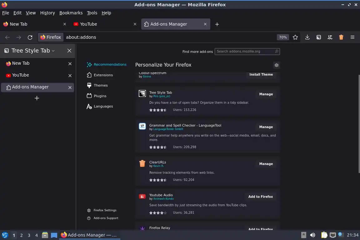Click the show desktop taskbar icon
The height and width of the screenshot is (240, 360).
click(54, 235)
